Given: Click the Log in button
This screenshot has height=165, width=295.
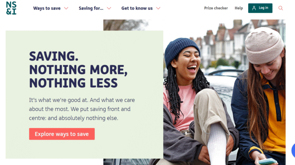Looking at the screenshot, I should tap(260, 8).
